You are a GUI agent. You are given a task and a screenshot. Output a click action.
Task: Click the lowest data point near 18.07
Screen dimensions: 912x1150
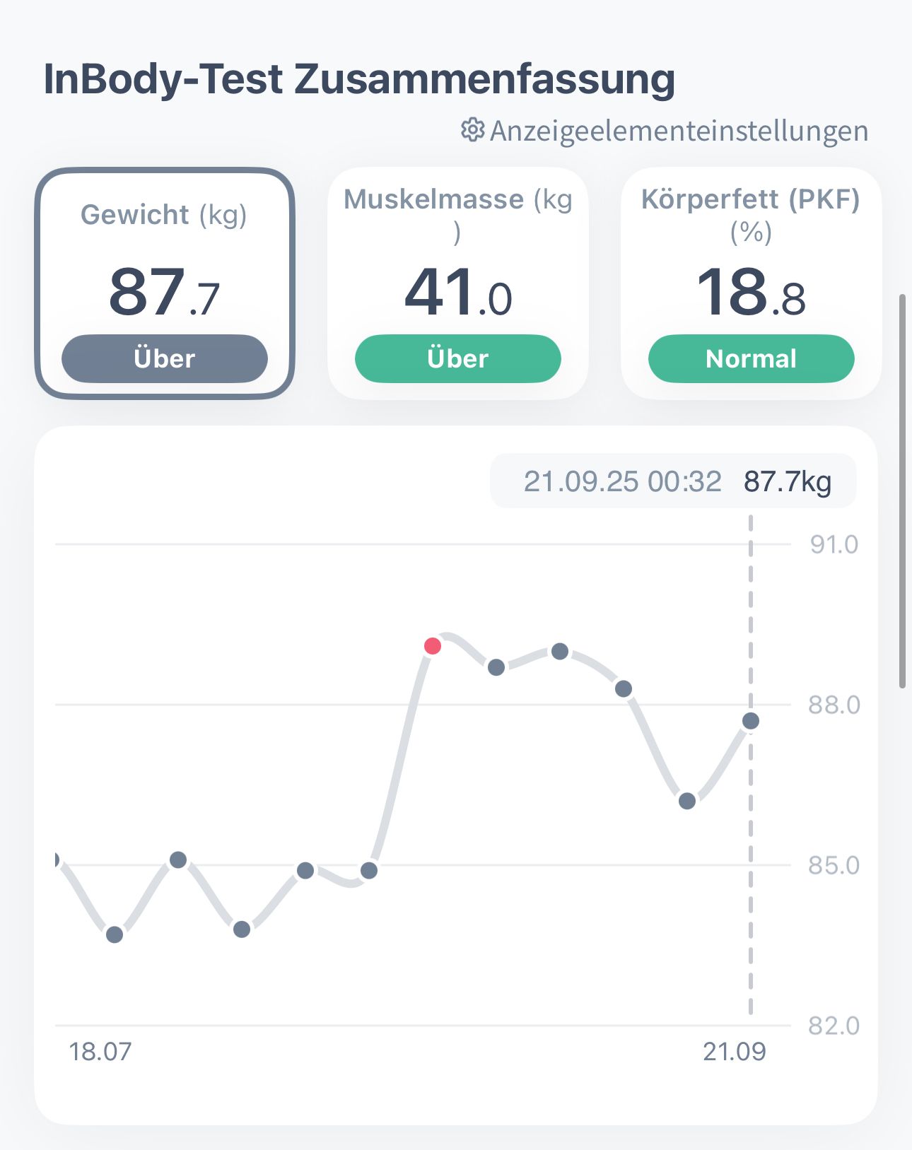coord(115,934)
